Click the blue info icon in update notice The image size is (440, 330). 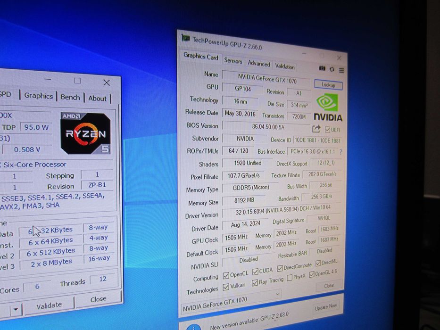pos(194,328)
